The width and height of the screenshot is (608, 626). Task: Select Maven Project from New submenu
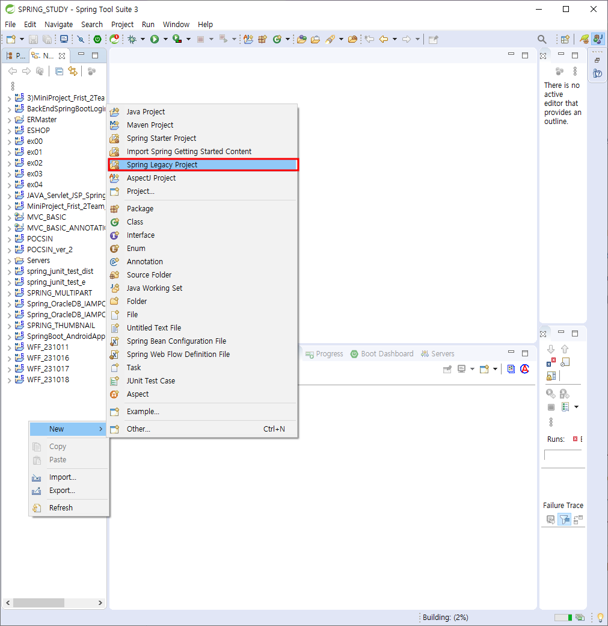203,125
